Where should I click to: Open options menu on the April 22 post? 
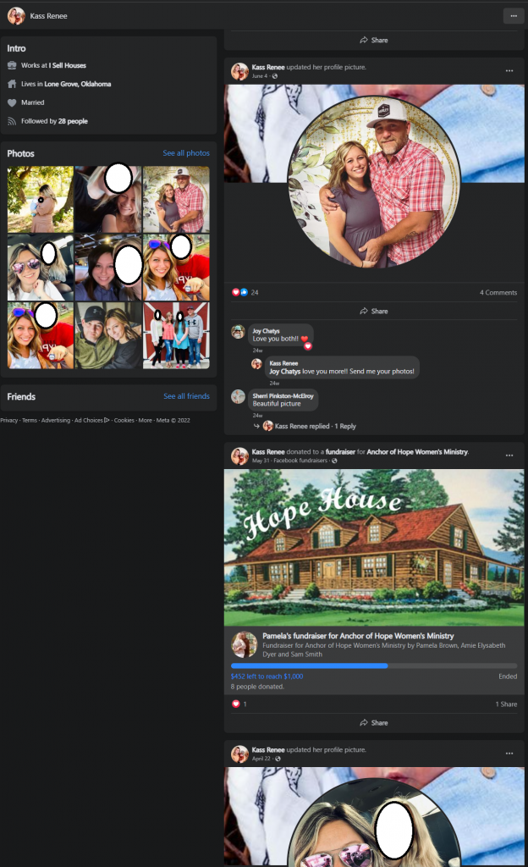click(509, 753)
